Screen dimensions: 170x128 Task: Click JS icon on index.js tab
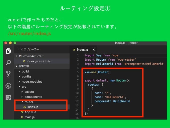pyautogui.click(x=74, y=50)
